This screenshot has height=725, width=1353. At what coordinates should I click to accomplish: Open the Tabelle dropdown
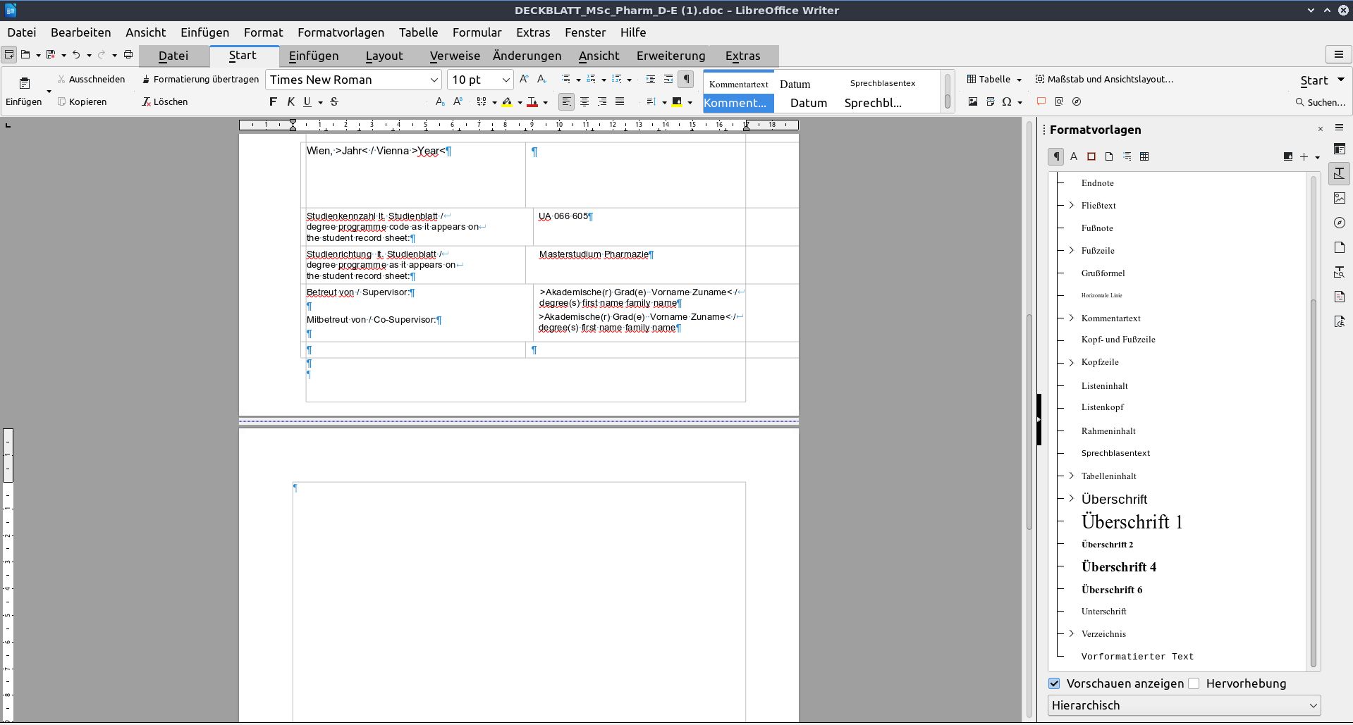(x=1019, y=80)
